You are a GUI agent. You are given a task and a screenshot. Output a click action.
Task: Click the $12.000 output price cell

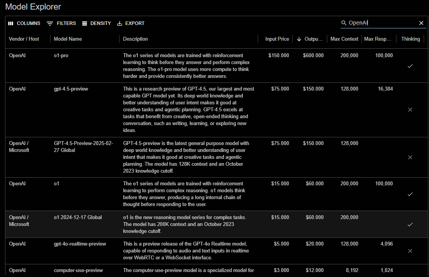coord(314,270)
